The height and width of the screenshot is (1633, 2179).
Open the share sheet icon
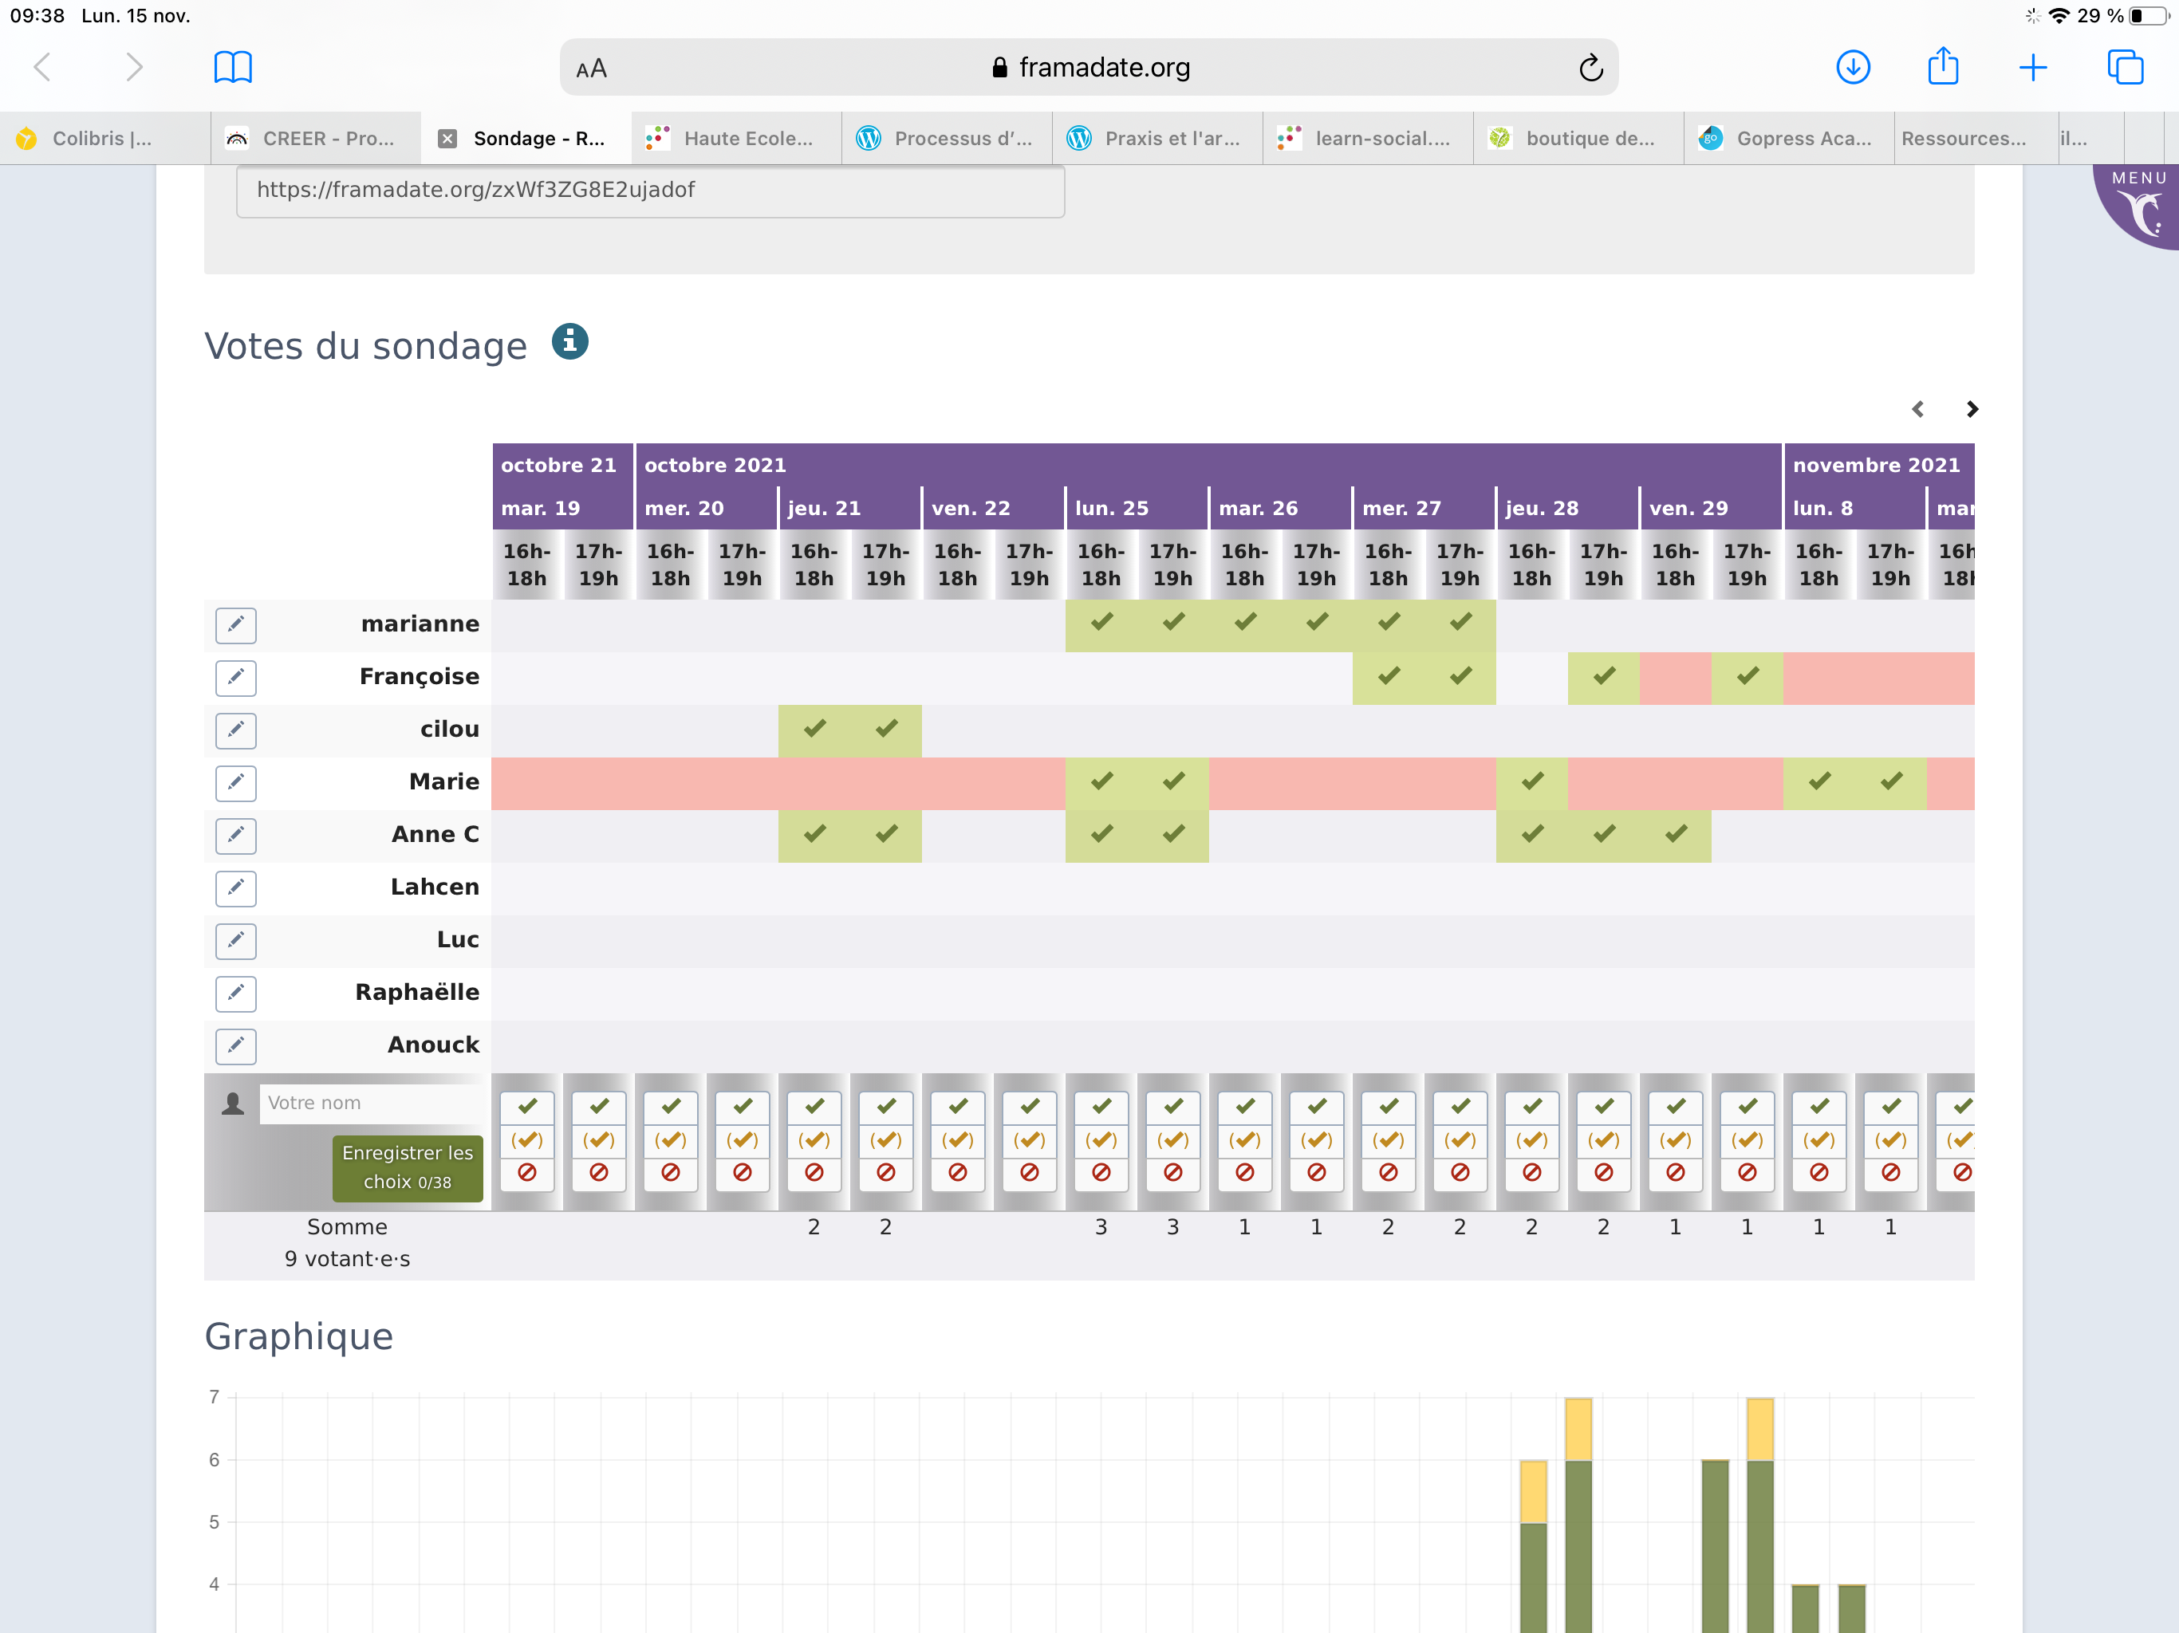pyautogui.click(x=1943, y=68)
